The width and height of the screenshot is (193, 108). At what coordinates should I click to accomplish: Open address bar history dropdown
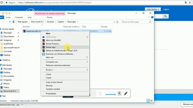[x=114, y=22]
